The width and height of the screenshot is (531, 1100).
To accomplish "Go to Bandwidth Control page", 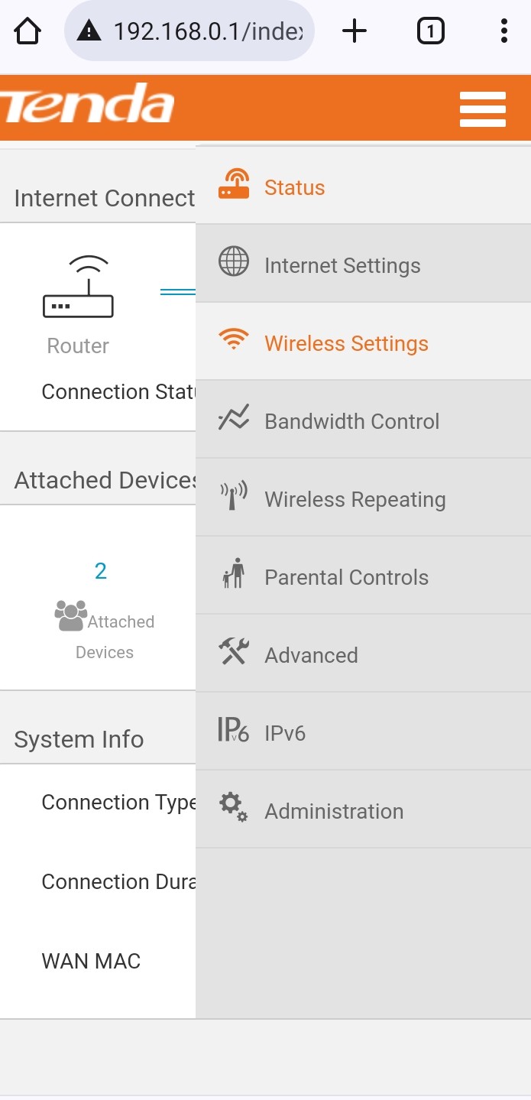I will coord(351,421).
